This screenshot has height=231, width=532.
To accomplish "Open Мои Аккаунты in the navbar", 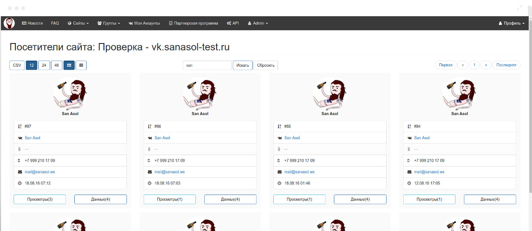I will click(x=144, y=23).
